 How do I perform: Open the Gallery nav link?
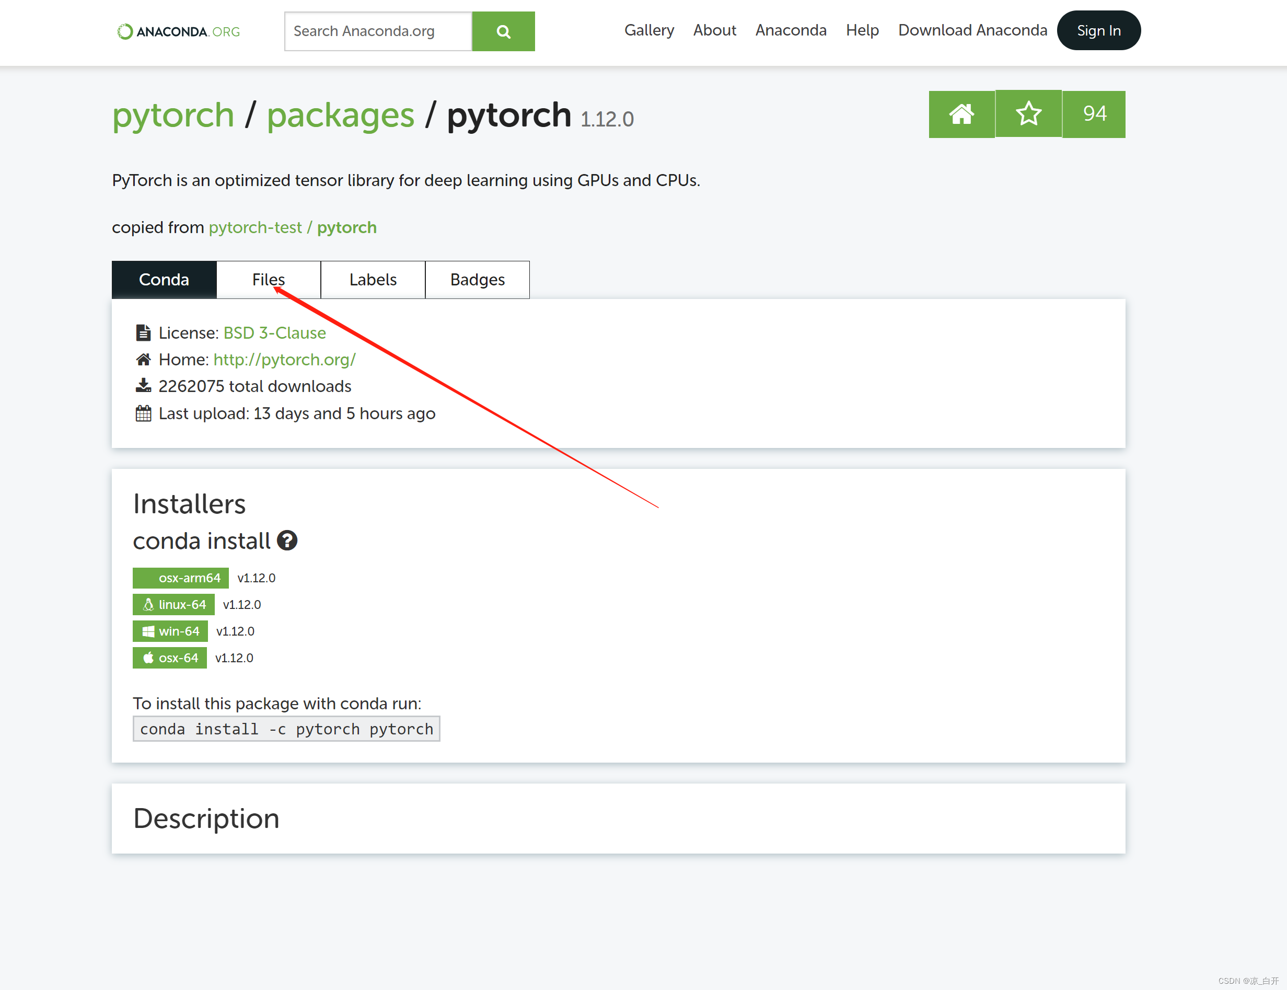click(649, 30)
